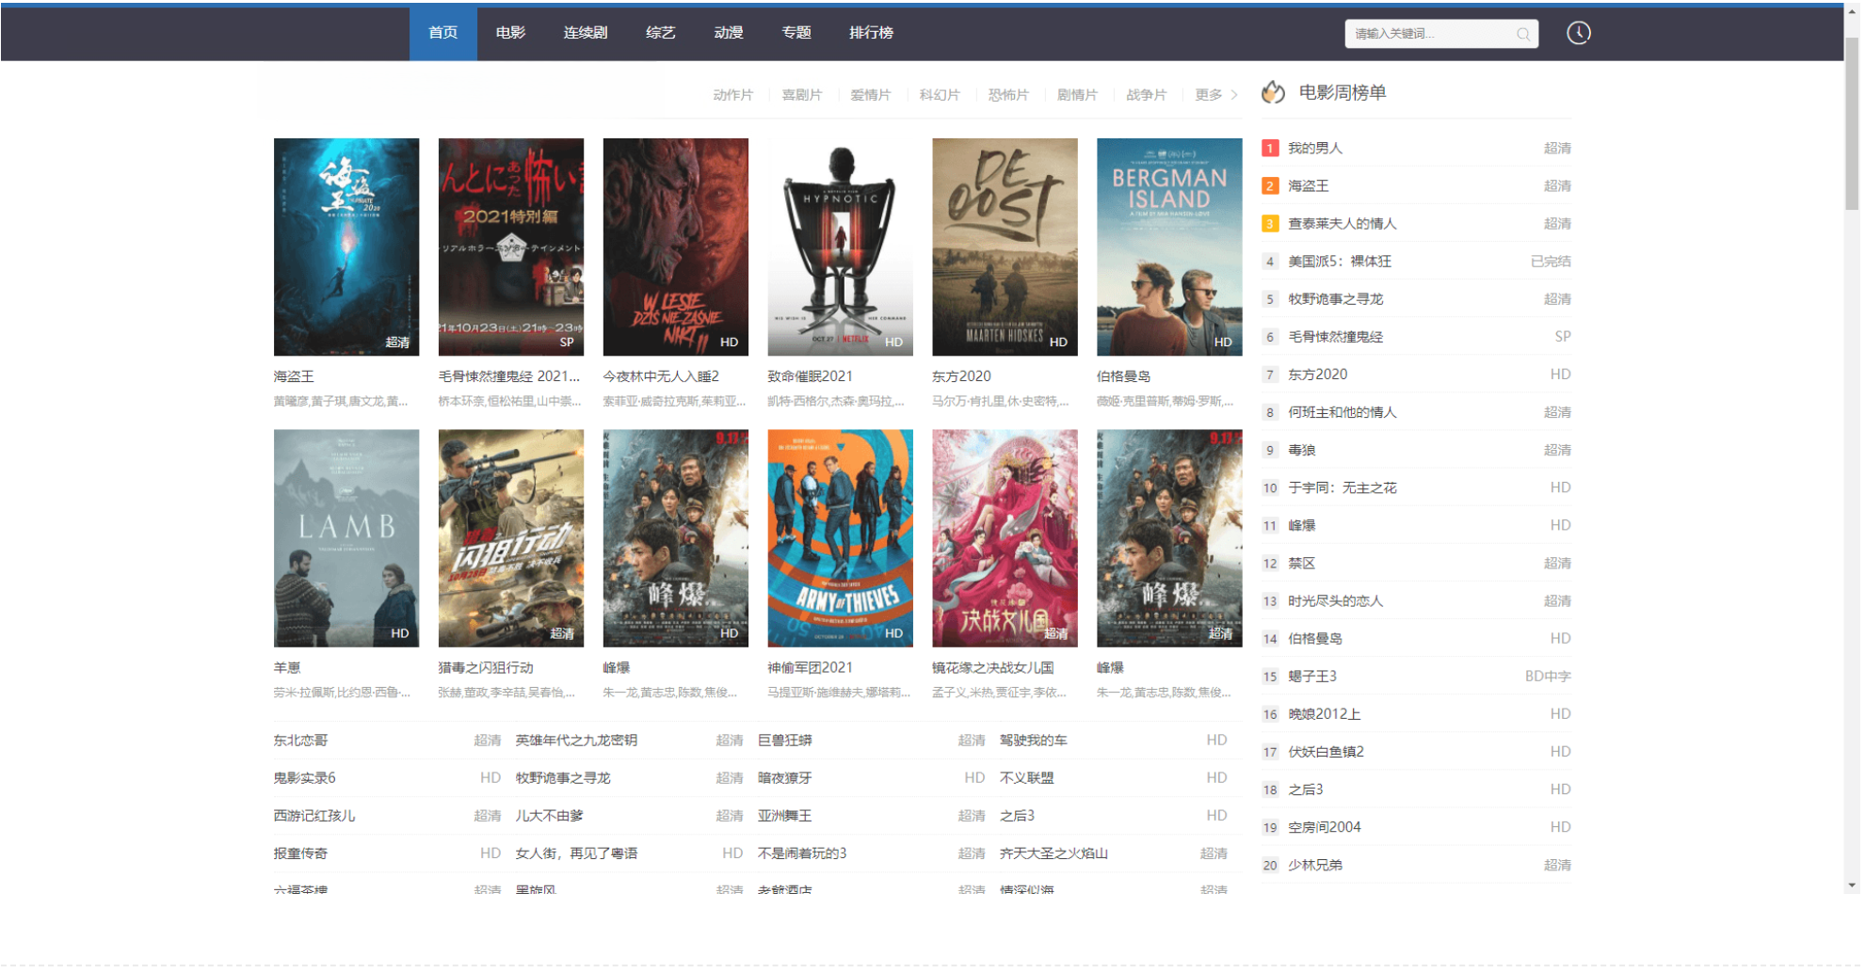Open the LAMB 羊崽 poster
The height and width of the screenshot is (973, 1865).
pos(346,538)
